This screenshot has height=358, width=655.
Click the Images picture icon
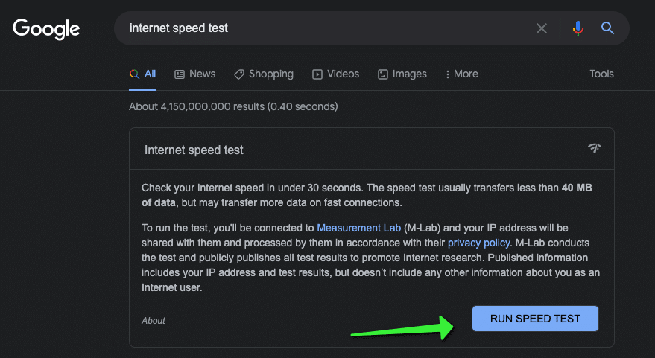coord(383,74)
